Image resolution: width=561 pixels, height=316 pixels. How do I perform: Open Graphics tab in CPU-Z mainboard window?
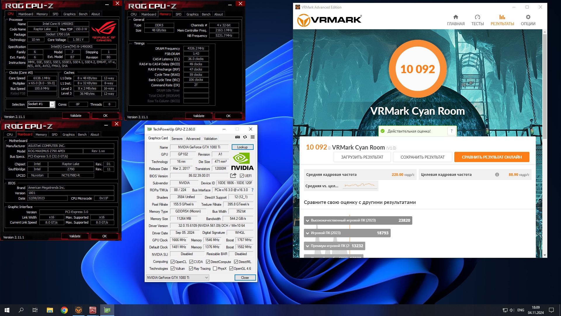coord(68,135)
